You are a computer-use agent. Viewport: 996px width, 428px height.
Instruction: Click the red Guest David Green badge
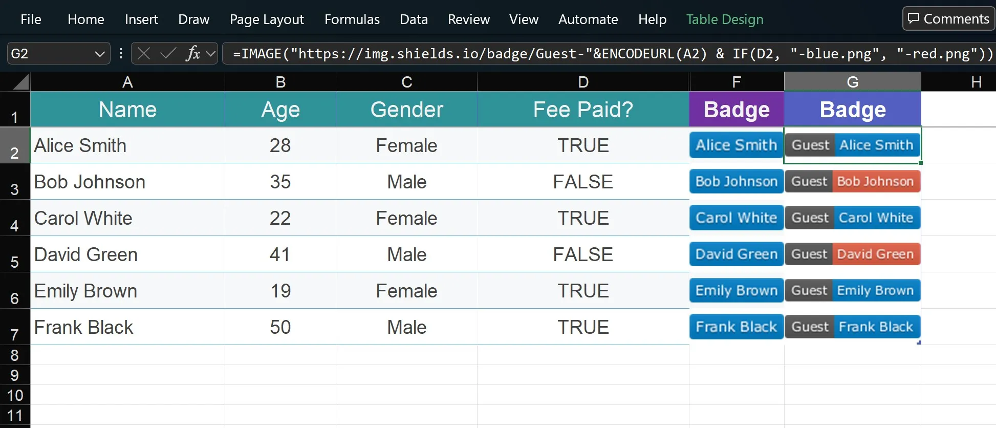tap(853, 254)
